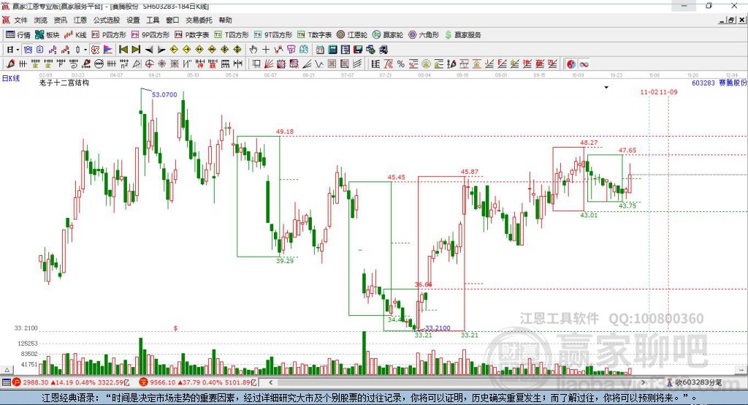The height and width of the screenshot is (405, 748).
Task: Click the 33.2100 low price label
Action: point(438,328)
